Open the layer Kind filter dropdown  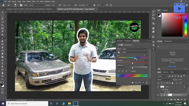click(x=162, y=76)
